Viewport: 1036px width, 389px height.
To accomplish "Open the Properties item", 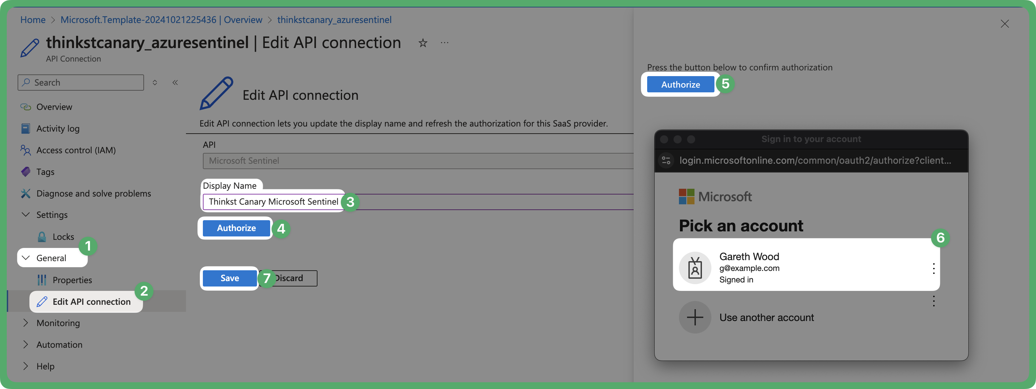I will (x=72, y=280).
